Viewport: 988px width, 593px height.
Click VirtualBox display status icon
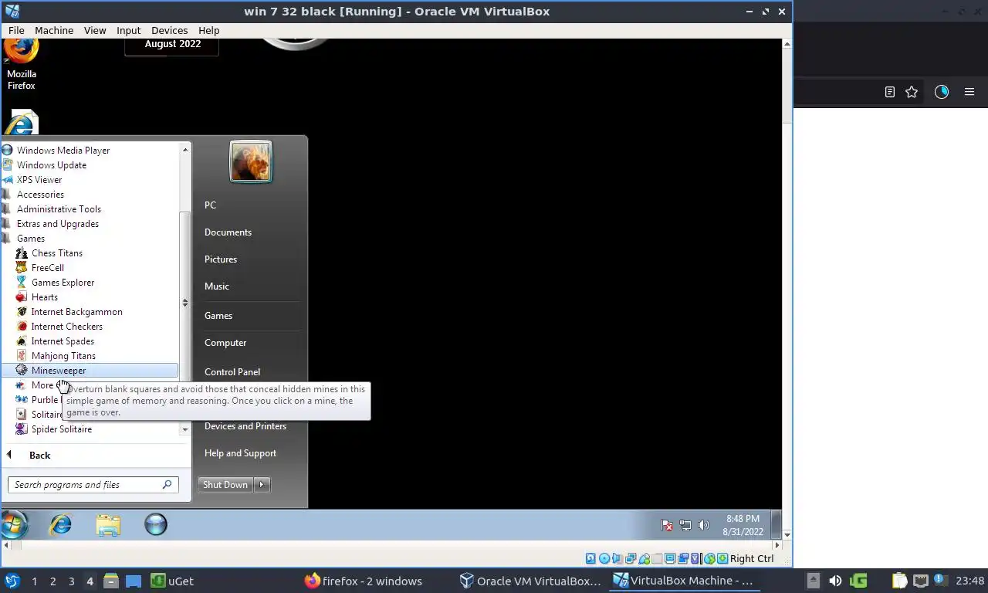670,558
